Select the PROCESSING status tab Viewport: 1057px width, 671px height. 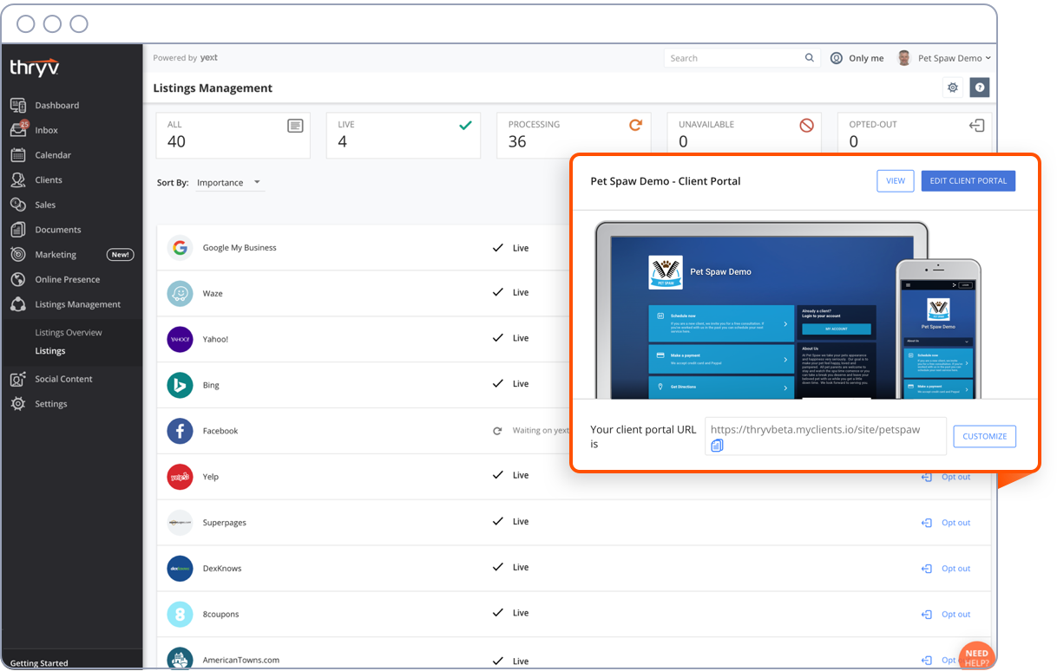pyautogui.click(x=574, y=134)
